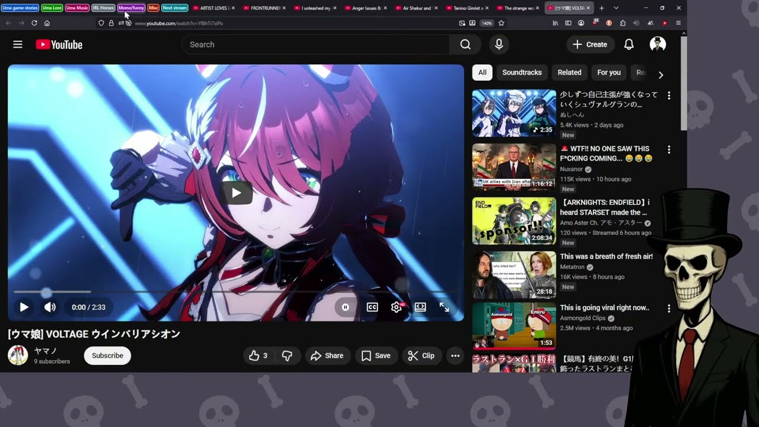Open the 'Uma Music' bookmark folder
The height and width of the screenshot is (427, 759).
click(78, 8)
